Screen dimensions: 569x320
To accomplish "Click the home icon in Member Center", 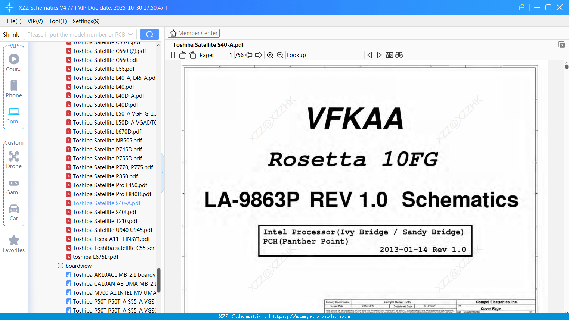I will [x=173, y=33].
